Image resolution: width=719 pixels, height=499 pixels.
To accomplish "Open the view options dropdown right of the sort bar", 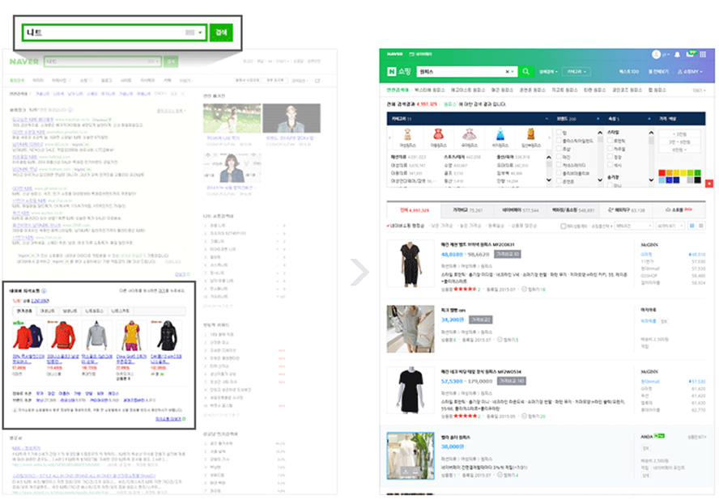I will coord(670,226).
